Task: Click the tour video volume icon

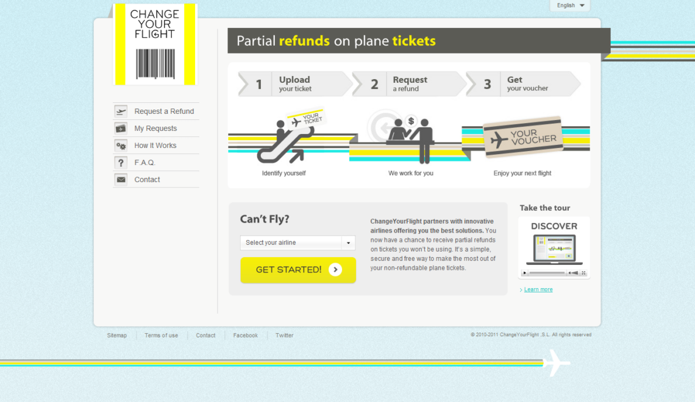Action: click(573, 273)
